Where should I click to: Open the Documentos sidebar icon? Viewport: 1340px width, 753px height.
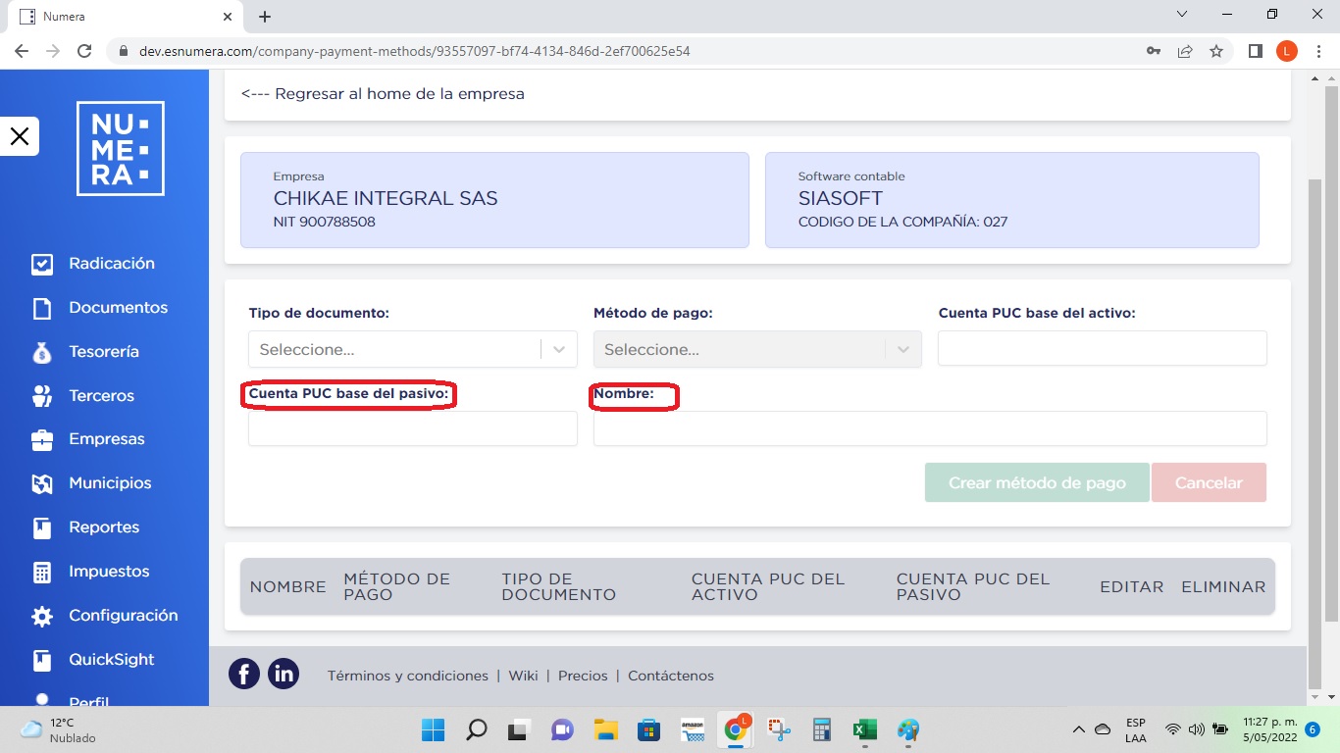(x=42, y=308)
